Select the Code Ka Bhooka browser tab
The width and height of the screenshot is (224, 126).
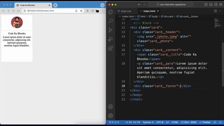point(33,5)
